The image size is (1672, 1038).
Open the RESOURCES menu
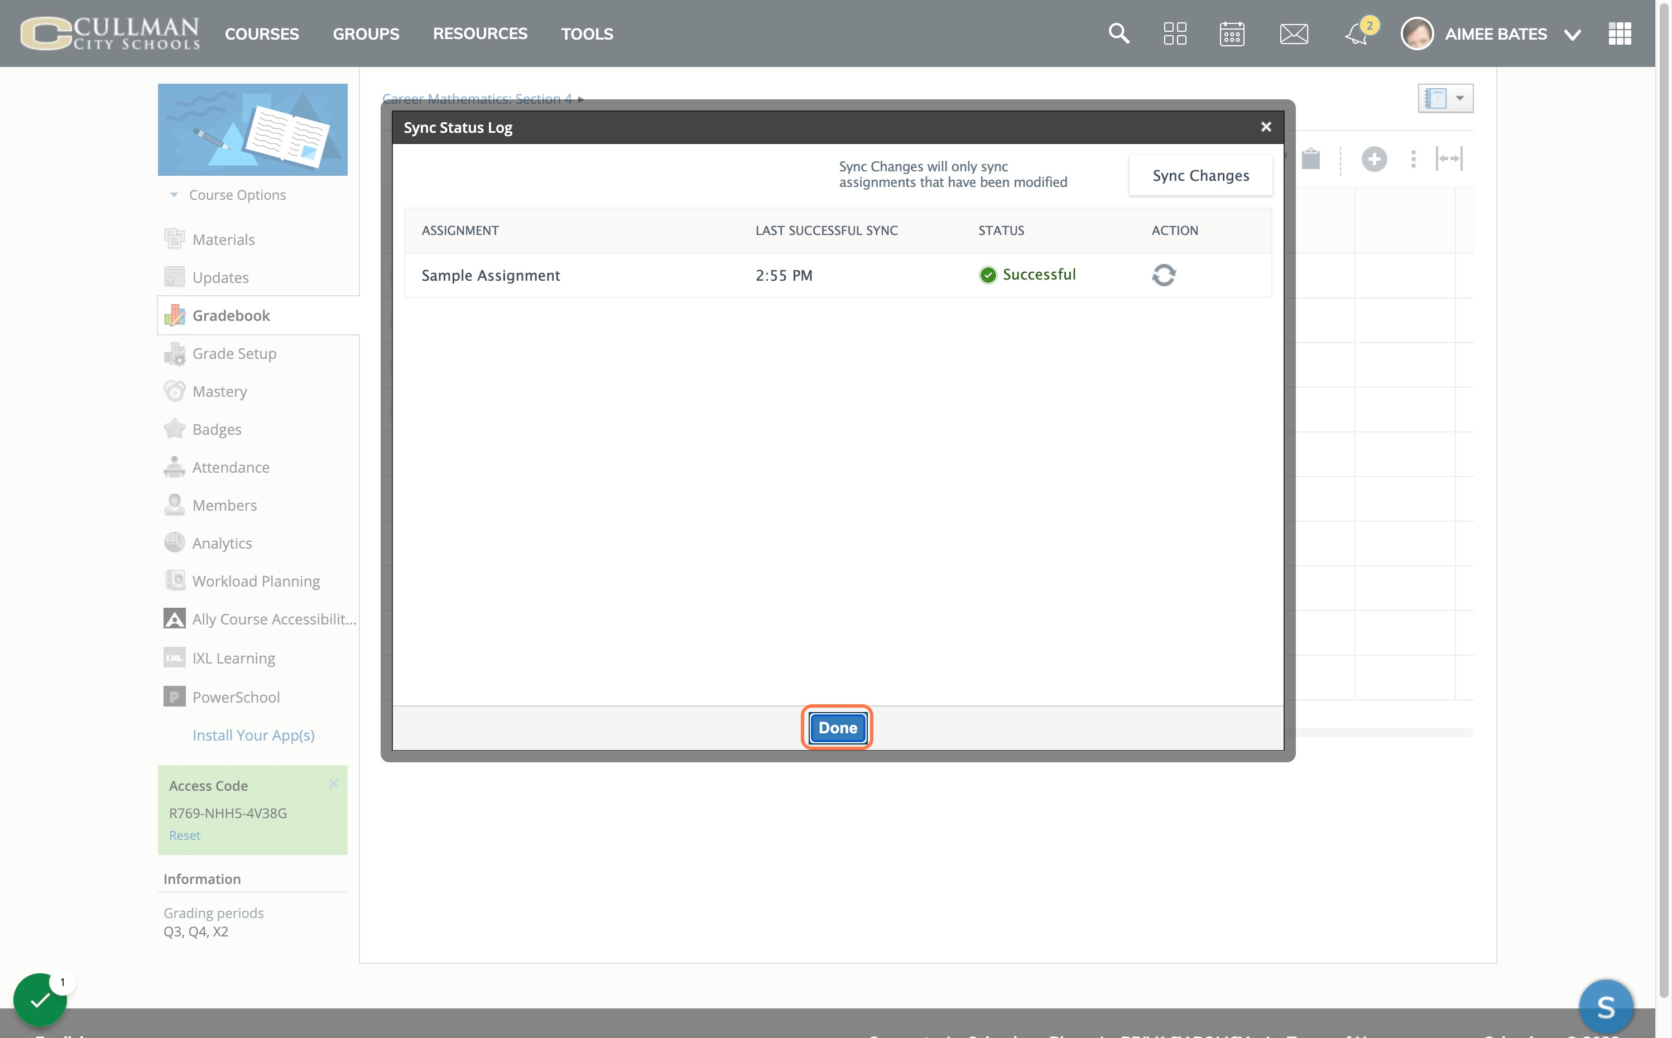pos(480,33)
